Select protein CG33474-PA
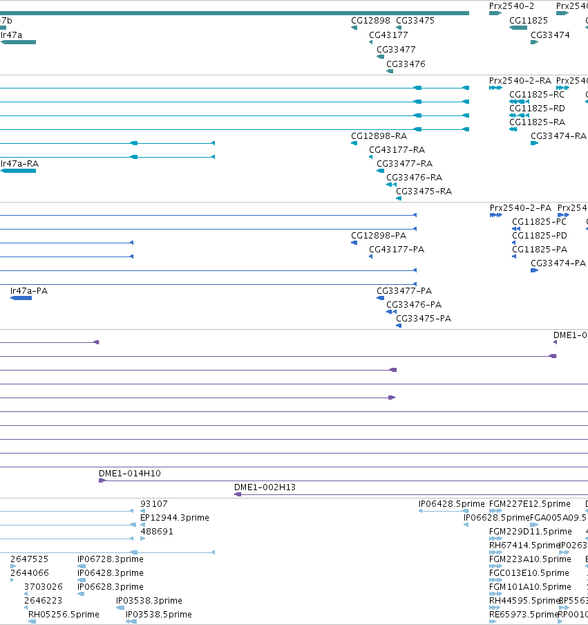Viewport: 588px width, 625px height. point(558,263)
